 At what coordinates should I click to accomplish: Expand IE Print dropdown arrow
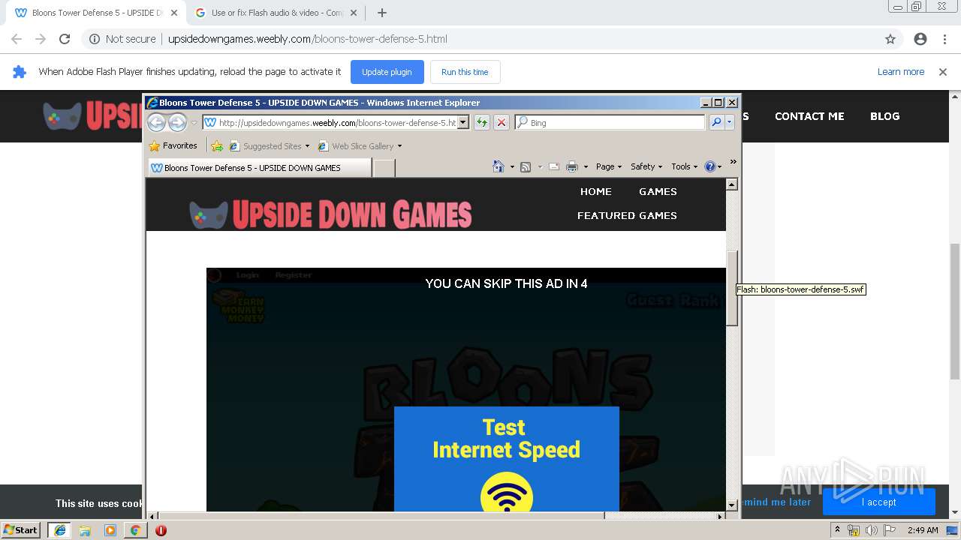pyautogui.click(x=586, y=167)
